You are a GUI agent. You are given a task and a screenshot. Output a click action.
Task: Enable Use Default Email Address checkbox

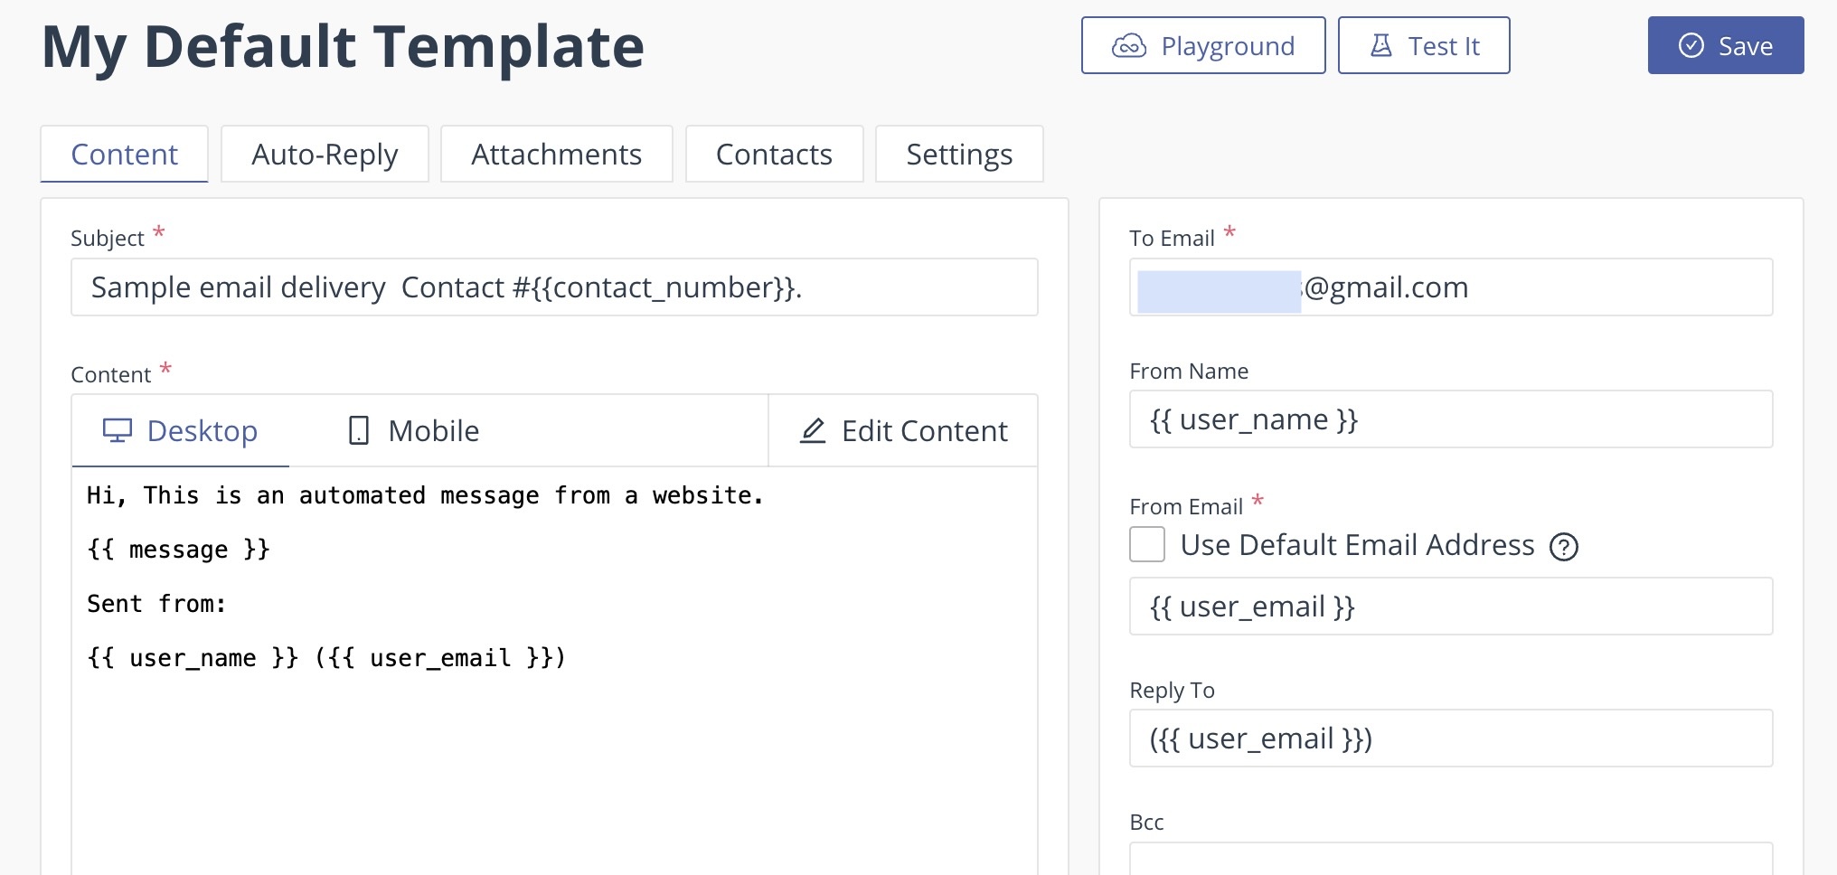[1147, 545]
